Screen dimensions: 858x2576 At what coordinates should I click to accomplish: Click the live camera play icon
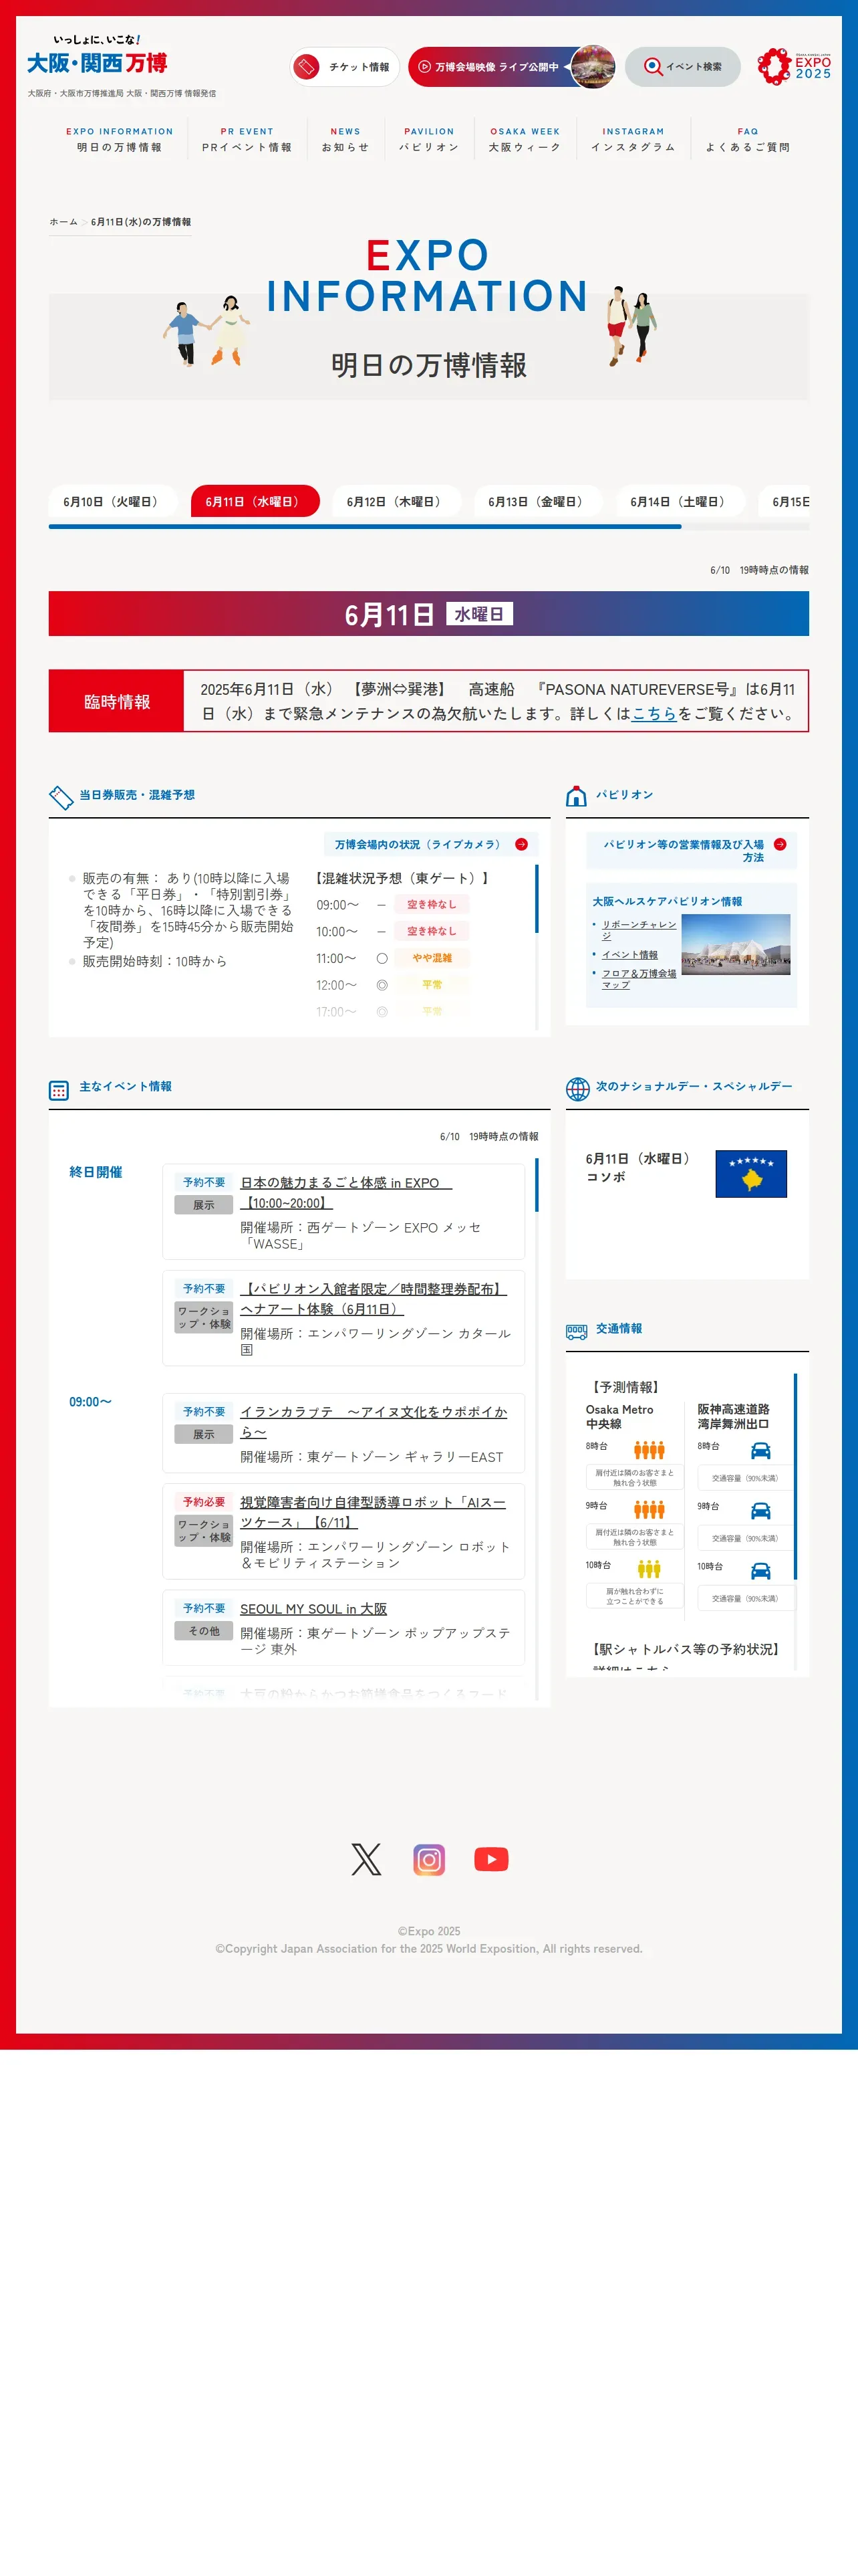click(424, 67)
